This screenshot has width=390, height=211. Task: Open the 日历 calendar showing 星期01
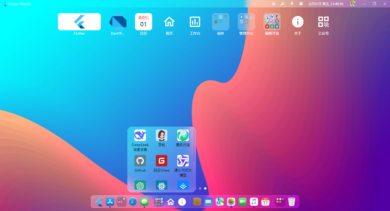tap(144, 22)
